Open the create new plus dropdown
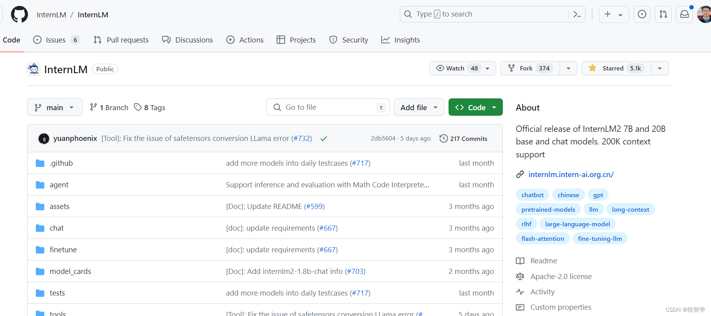The image size is (711, 316). tap(613, 15)
